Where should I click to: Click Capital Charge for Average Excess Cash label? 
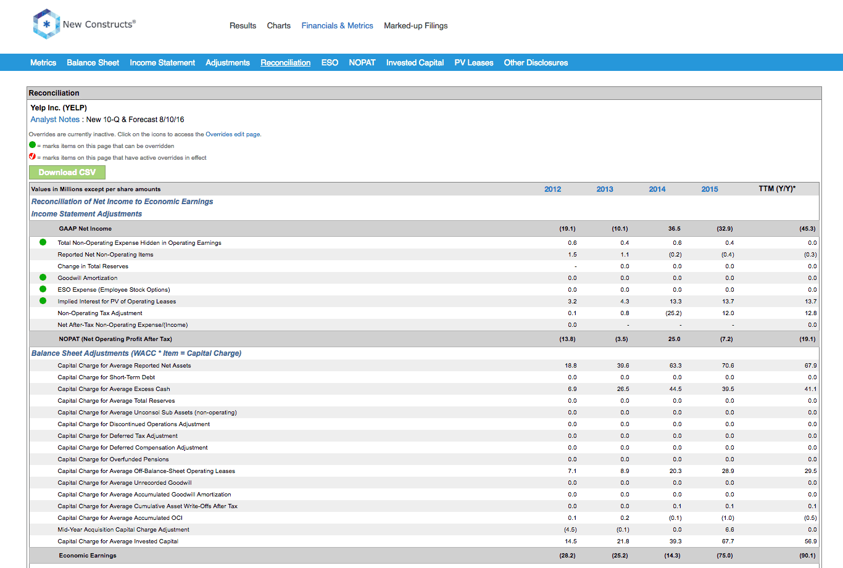[x=114, y=389]
